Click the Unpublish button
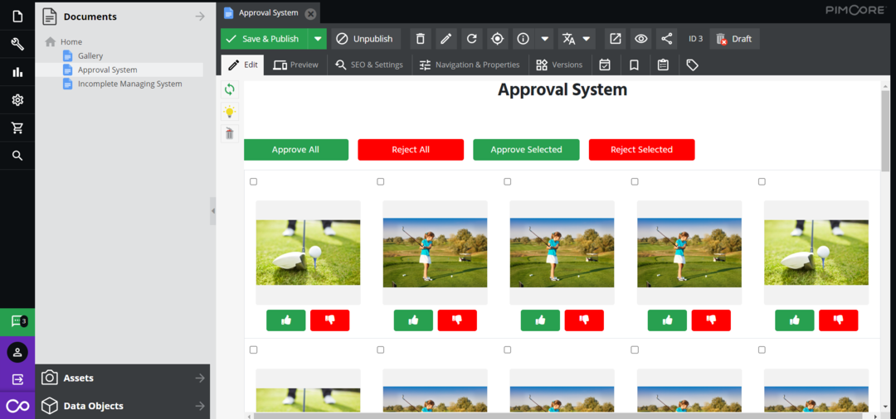 click(x=366, y=39)
